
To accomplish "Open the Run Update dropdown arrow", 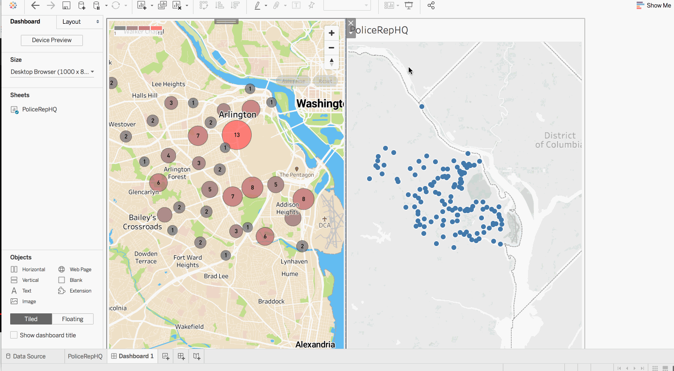I will click(x=126, y=6).
